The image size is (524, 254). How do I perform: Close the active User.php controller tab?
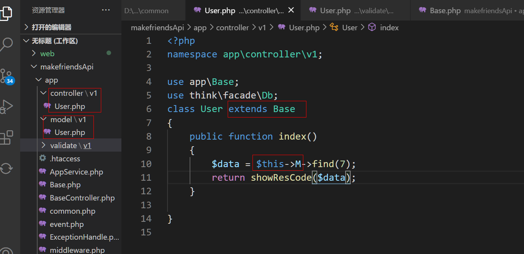click(291, 10)
